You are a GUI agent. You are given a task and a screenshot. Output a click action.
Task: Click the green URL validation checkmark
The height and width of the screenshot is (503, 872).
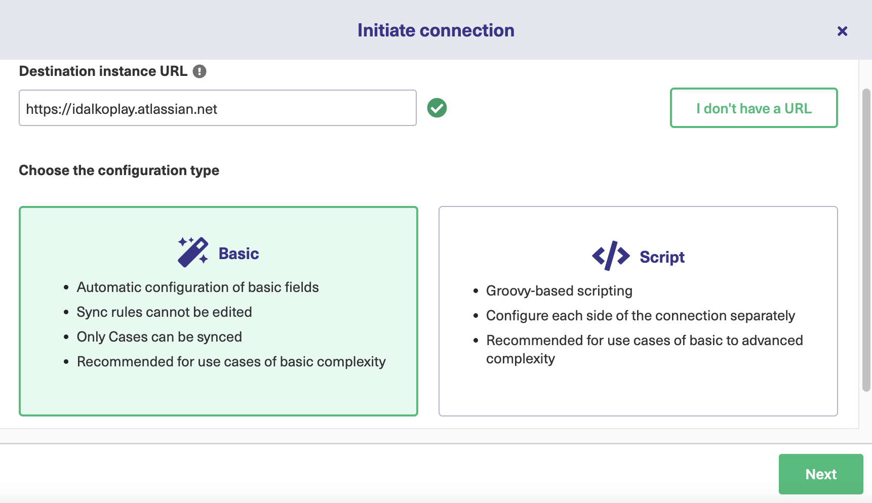click(437, 108)
